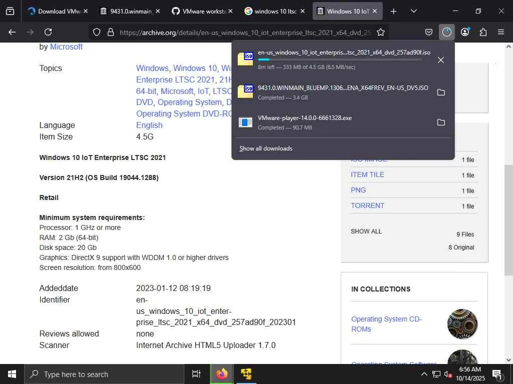Click the VMware-player installer file icon
Image resolution: width=513 pixels, height=384 pixels.
245,122
